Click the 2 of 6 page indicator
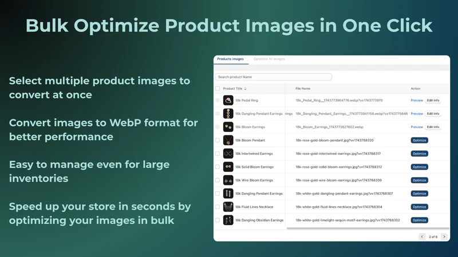The width and height of the screenshot is (458, 257). coord(433,237)
